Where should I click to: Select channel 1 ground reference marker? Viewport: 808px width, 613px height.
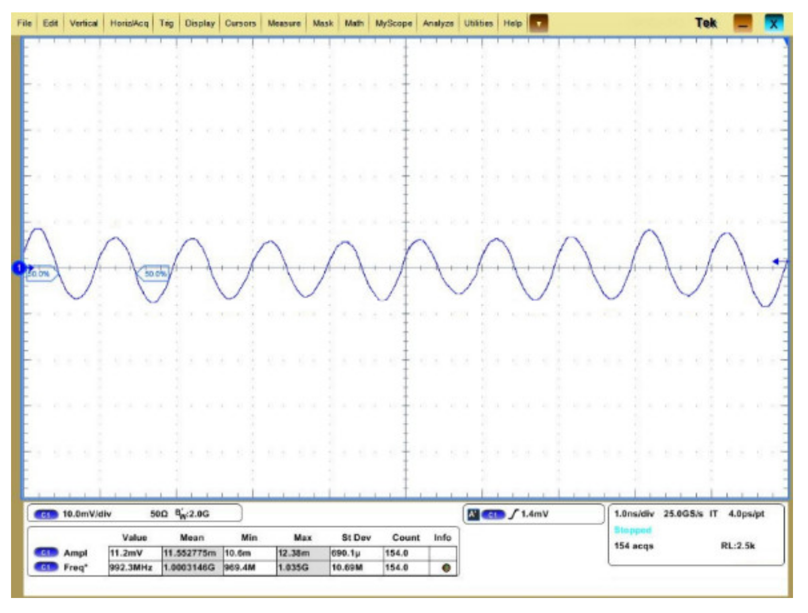click(x=19, y=268)
